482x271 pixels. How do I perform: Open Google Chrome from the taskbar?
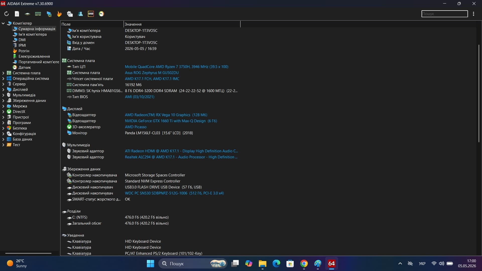(304, 264)
